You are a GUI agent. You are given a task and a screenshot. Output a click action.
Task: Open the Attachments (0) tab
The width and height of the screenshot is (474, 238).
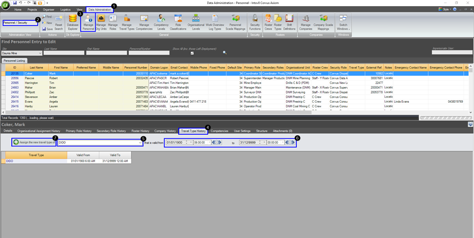(x=283, y=131)
